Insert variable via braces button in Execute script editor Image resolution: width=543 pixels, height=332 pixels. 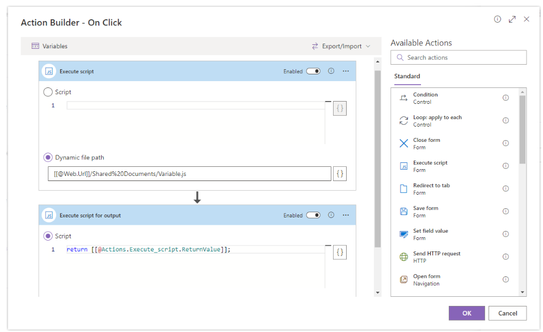click(340, 108)
